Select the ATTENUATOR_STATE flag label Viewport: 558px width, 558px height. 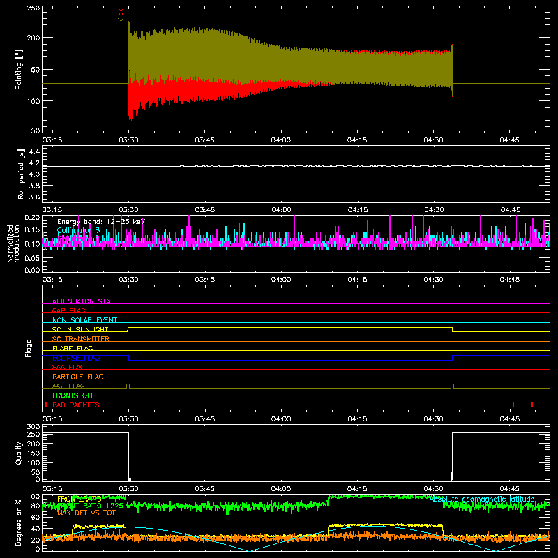click(x=84, y=301)
